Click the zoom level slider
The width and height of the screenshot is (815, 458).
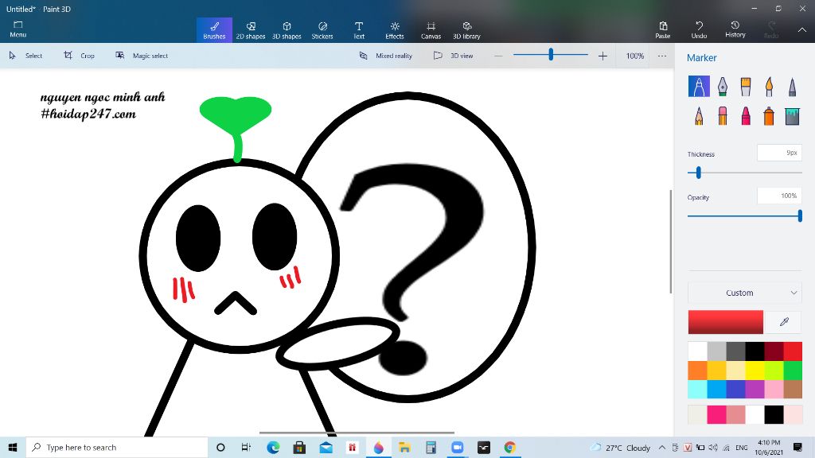[551, 55]
